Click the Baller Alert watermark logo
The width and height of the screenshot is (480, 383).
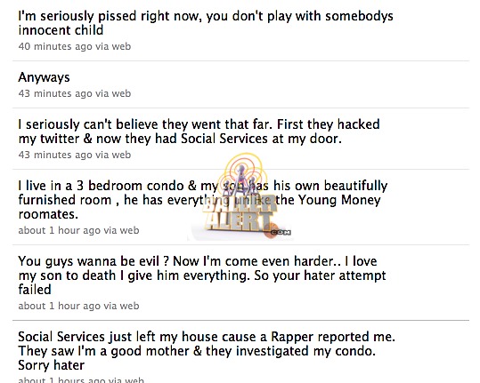coord(240,197)
